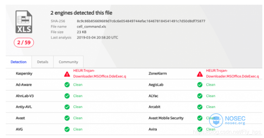Click the cell_command.xls file name
Viewport: 264px width, 138px height.
[91, 26]
